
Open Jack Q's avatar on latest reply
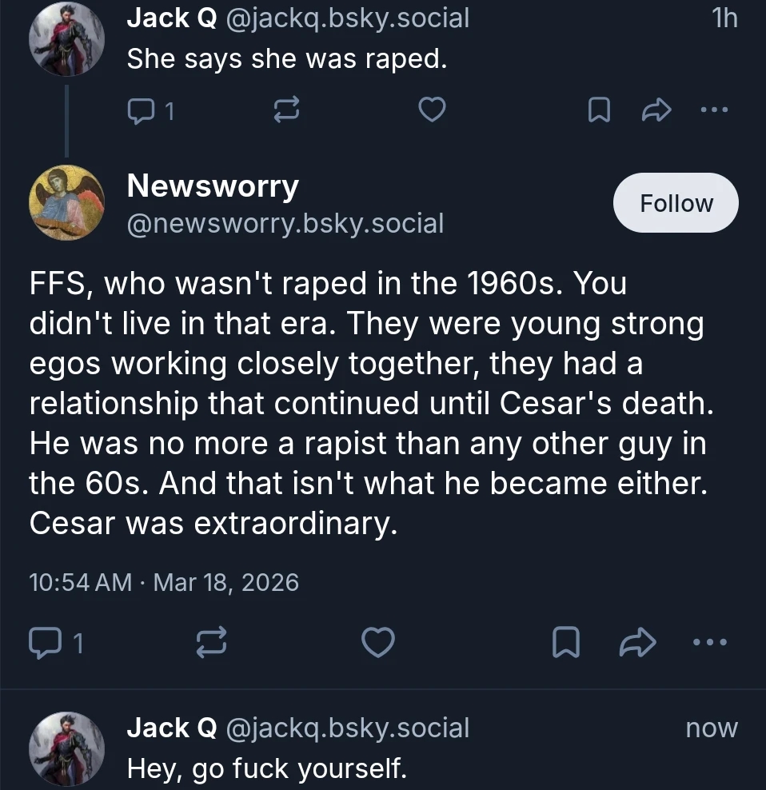pyautogui.click(x=66, y=749)
